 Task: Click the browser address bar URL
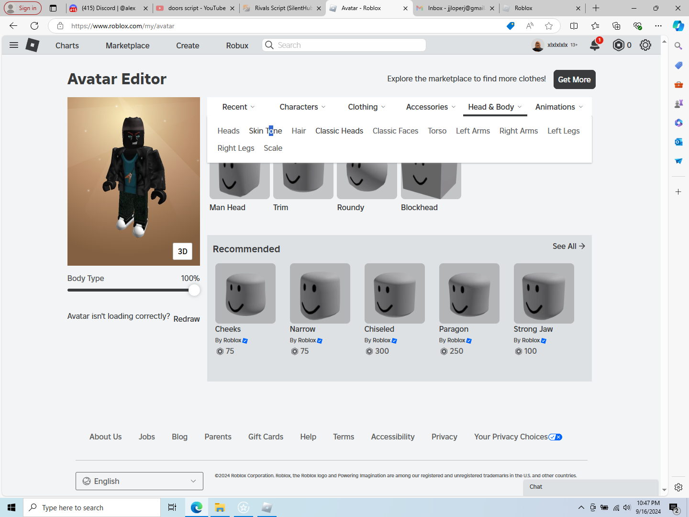123,26
